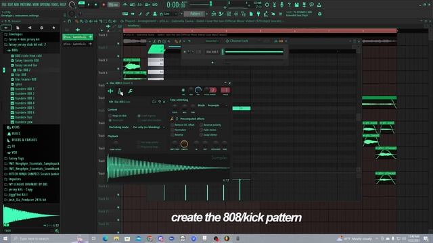The height and width of the screenshot is (243, 433).
Task: Click the orange-ringed precomputed effects knob
Action: [184, 144]
